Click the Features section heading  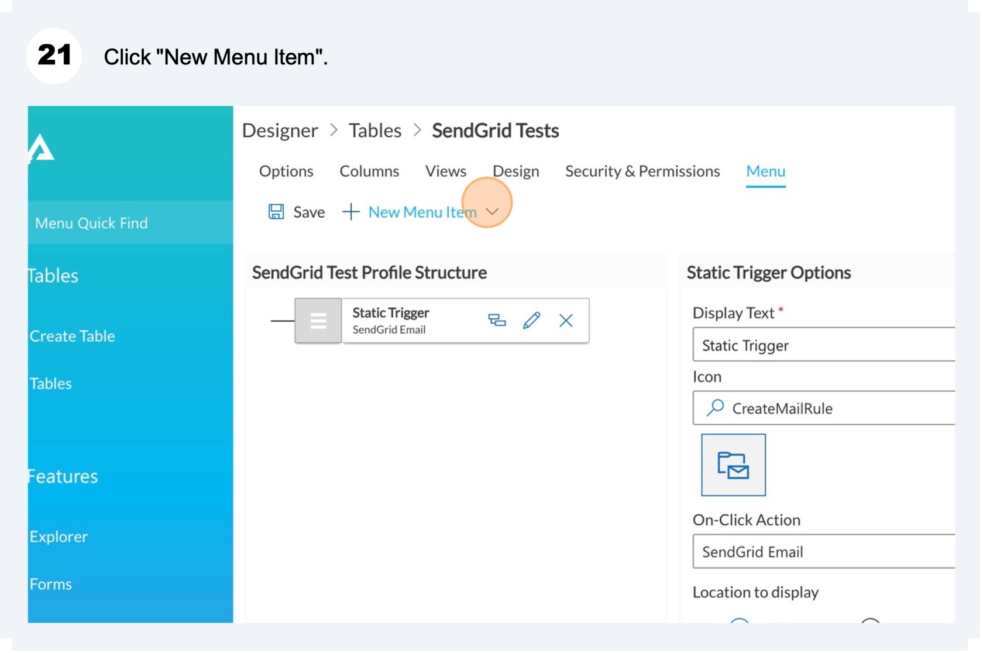coord(63,477)
